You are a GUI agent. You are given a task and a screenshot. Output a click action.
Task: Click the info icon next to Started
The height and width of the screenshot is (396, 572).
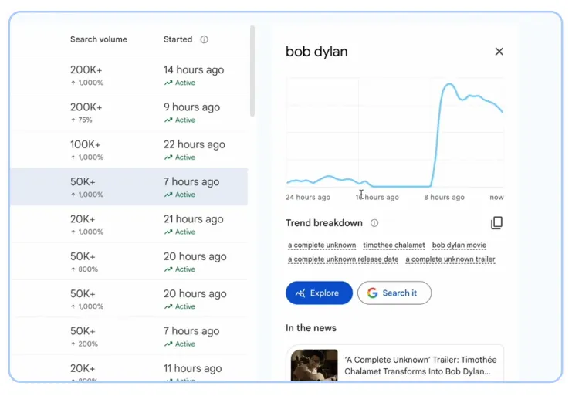[x=205, y=39]
